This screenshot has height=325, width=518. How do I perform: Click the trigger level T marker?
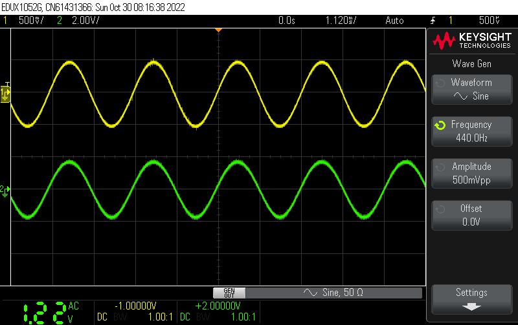click(x=7, y=85)
